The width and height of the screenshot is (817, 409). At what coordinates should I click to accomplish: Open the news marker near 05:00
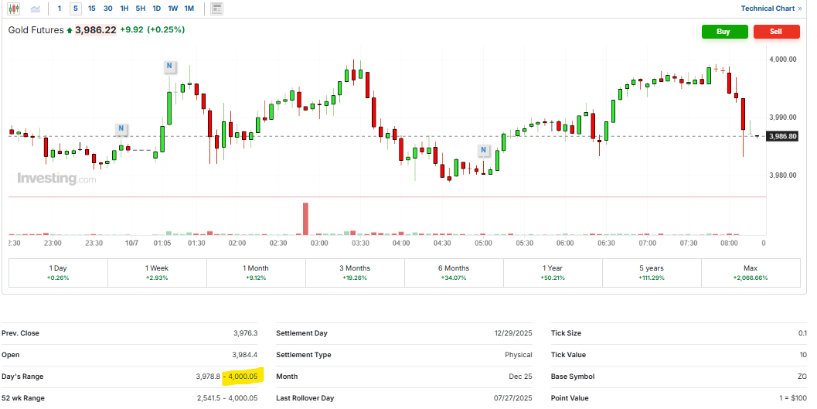point(484,150)
